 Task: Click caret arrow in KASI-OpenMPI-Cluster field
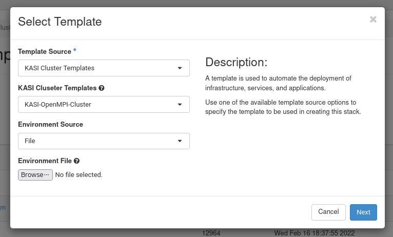[180, 105]
